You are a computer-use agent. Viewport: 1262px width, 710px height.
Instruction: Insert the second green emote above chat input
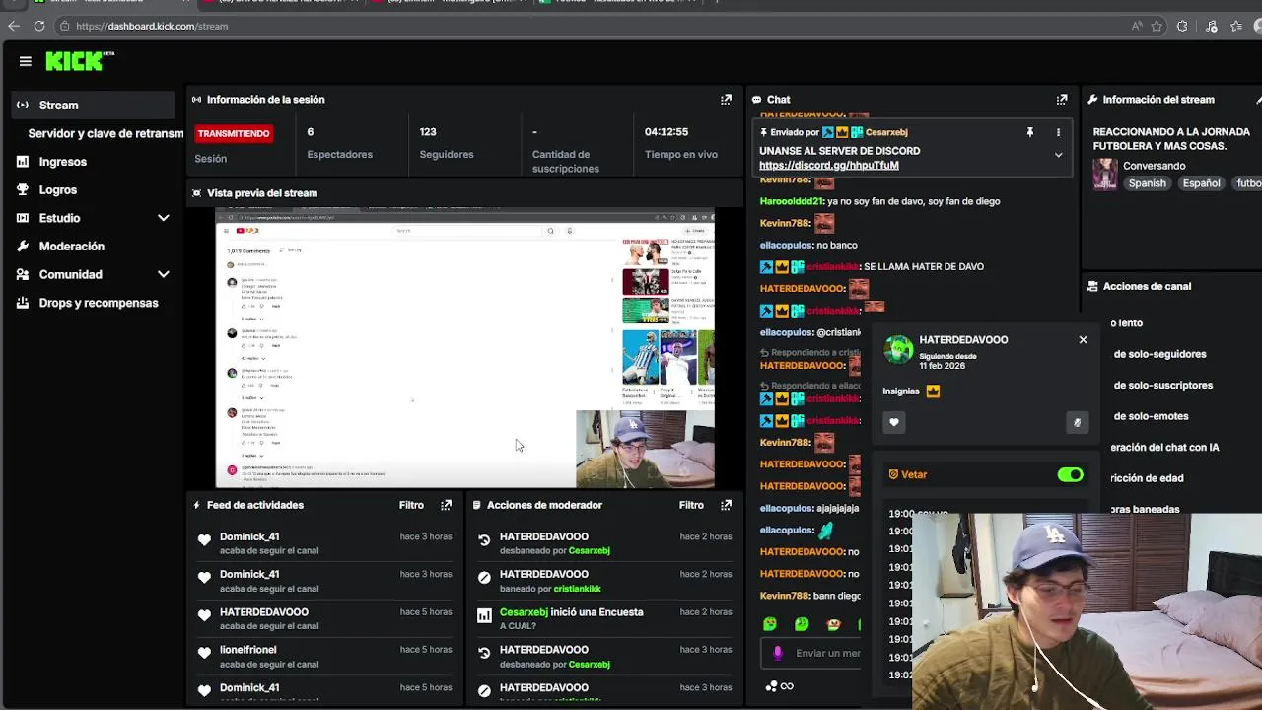coord(802,624)
